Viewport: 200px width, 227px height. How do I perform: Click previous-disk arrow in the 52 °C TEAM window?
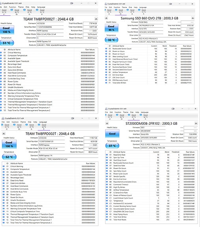[4, 133]
